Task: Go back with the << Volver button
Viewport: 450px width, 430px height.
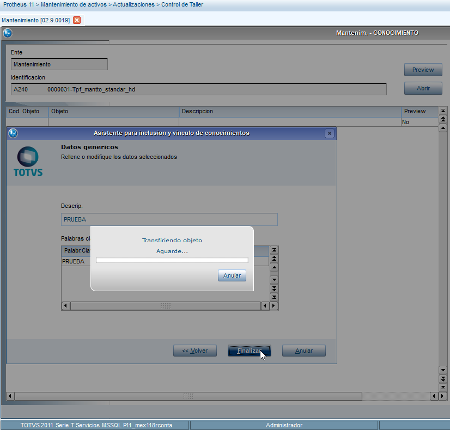Action: click(195, 351)
